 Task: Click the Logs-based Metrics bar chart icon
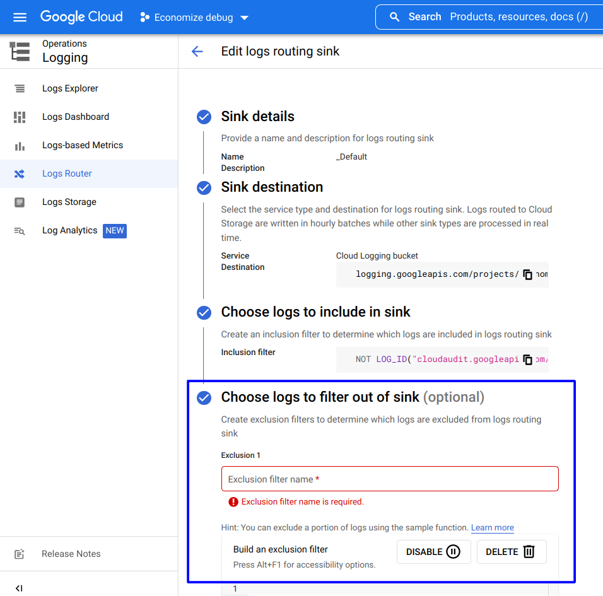20,146
